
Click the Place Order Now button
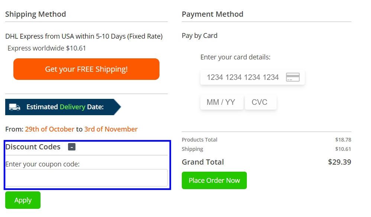(x=214, y=181)
